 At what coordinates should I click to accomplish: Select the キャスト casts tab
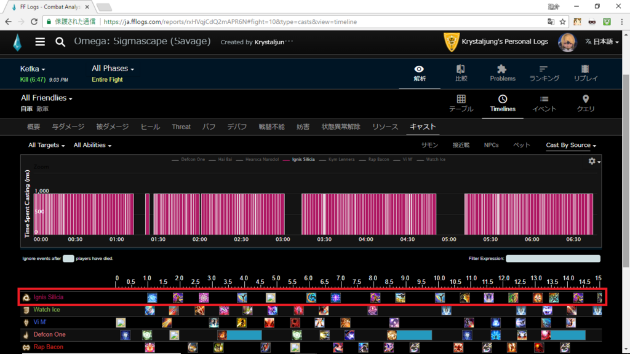[x=423, y=127]
